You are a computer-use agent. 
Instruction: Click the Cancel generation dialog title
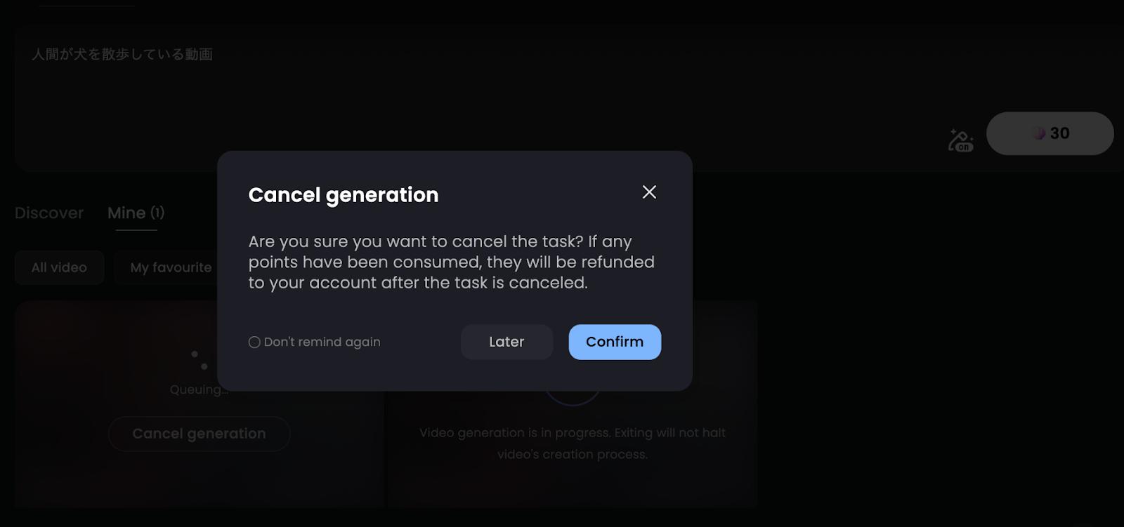pyautogui.click(x=344, y=195)
